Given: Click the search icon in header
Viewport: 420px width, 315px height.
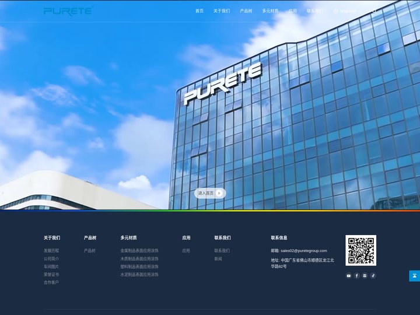Looking at the screenshot, I should [x=374, y=11].
